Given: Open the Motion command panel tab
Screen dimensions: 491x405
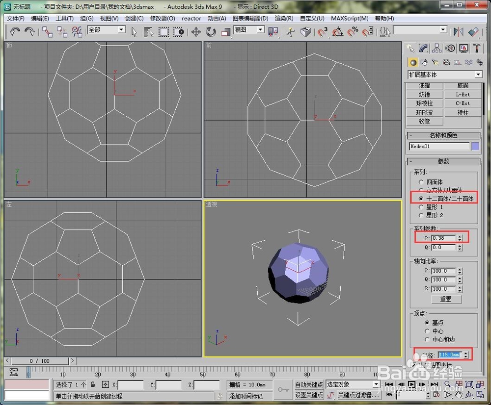Looking at the screenshot, I should tap(450, 48).
